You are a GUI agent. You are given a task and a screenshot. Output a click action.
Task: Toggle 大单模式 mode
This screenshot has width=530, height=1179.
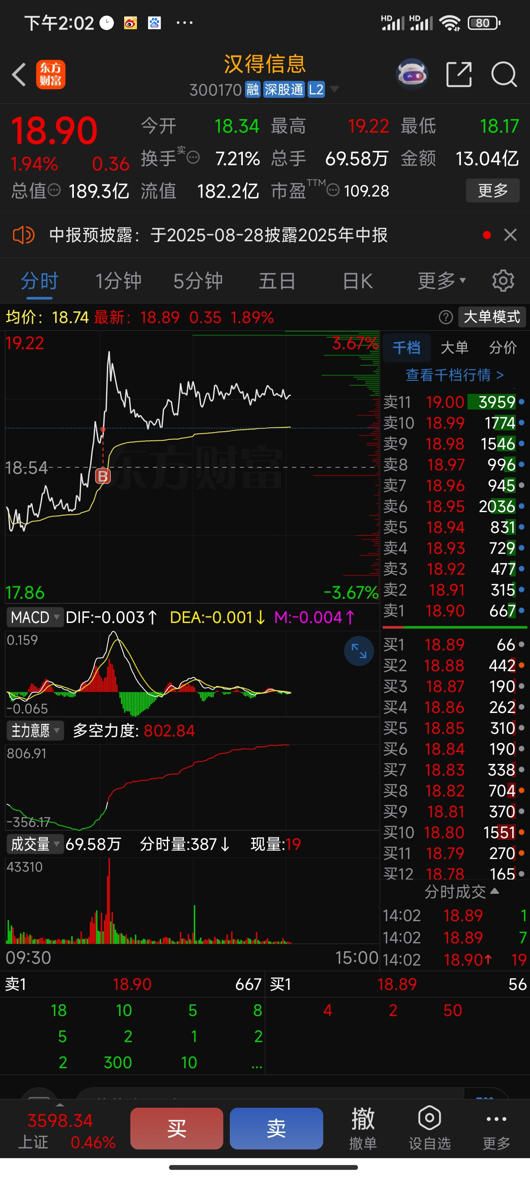(x=492, y=317)
